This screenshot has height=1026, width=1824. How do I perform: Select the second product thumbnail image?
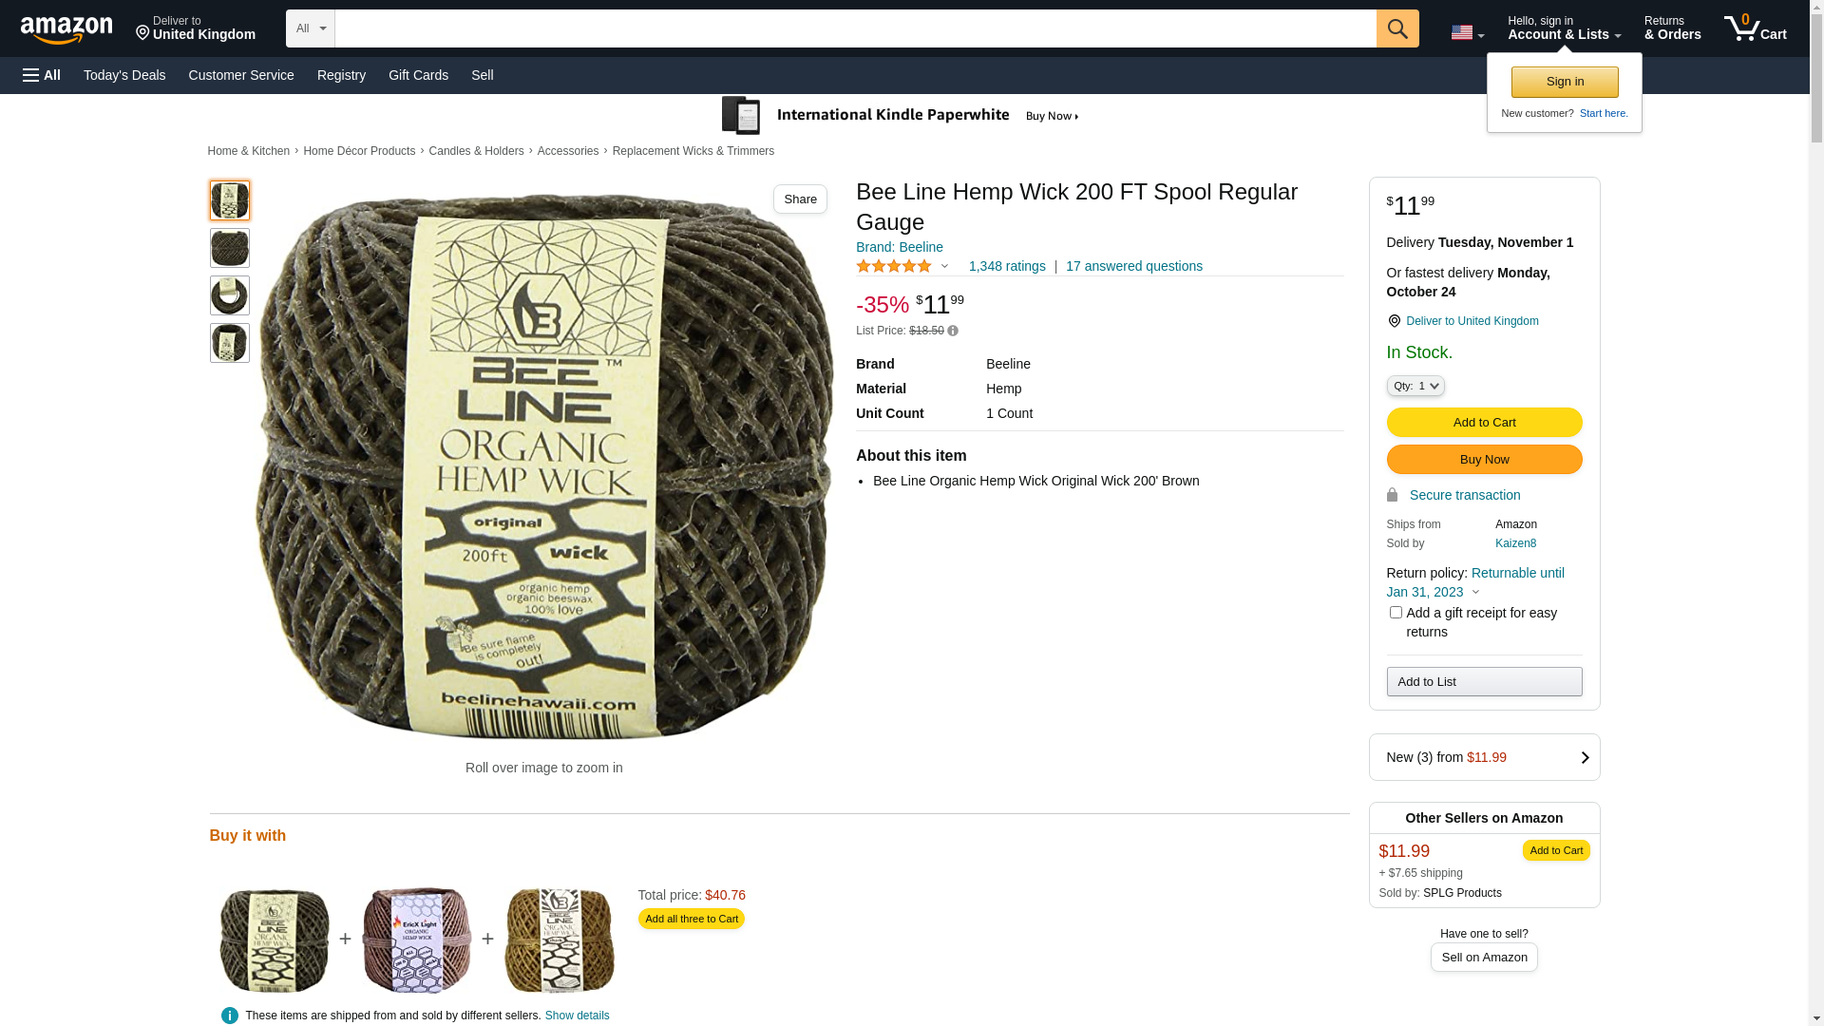[x=230, y=248]
